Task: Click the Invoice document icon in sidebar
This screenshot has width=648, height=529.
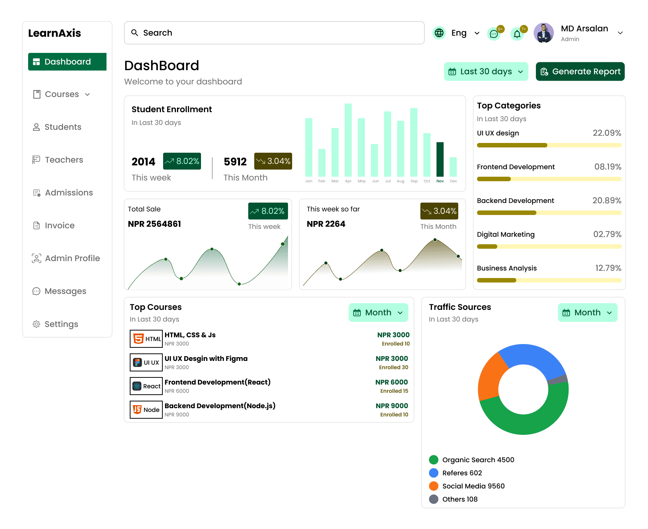Action: coord(36,225)
